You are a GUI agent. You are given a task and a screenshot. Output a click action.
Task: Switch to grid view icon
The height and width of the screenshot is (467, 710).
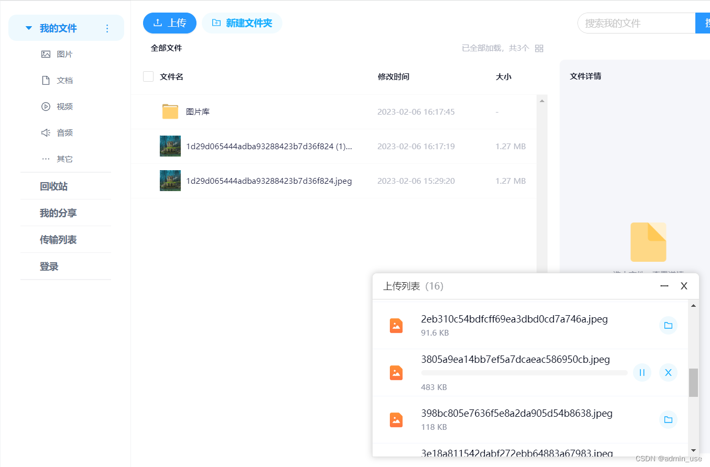pyautogui.click(x=539, y=48)
